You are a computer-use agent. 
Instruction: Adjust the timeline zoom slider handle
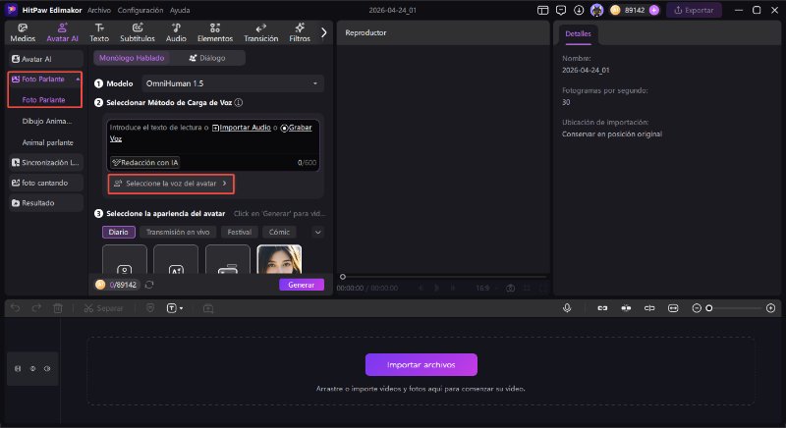(x=709, y=308)
